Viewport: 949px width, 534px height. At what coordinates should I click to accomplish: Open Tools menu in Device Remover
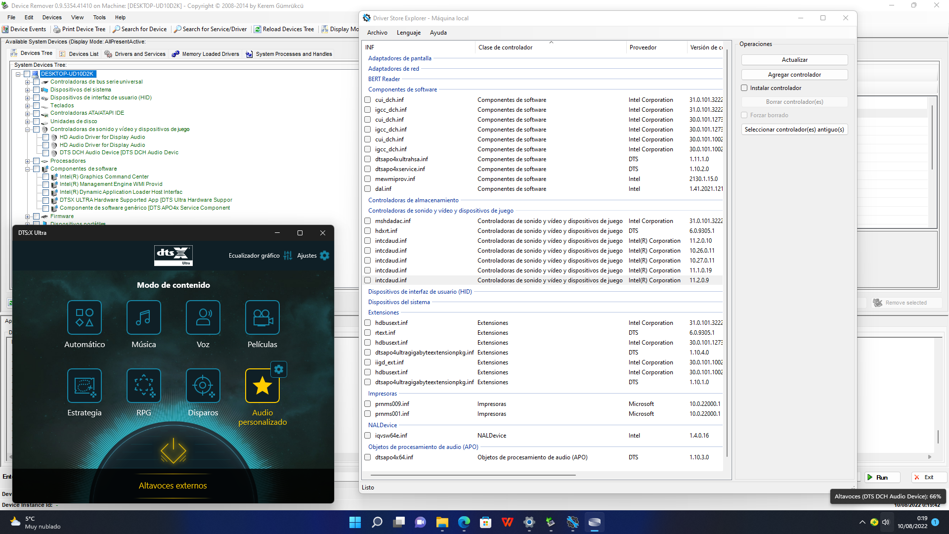tap(99, 17)
